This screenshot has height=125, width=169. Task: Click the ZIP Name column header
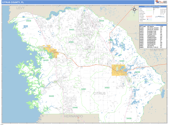click(x=150, y=26)
